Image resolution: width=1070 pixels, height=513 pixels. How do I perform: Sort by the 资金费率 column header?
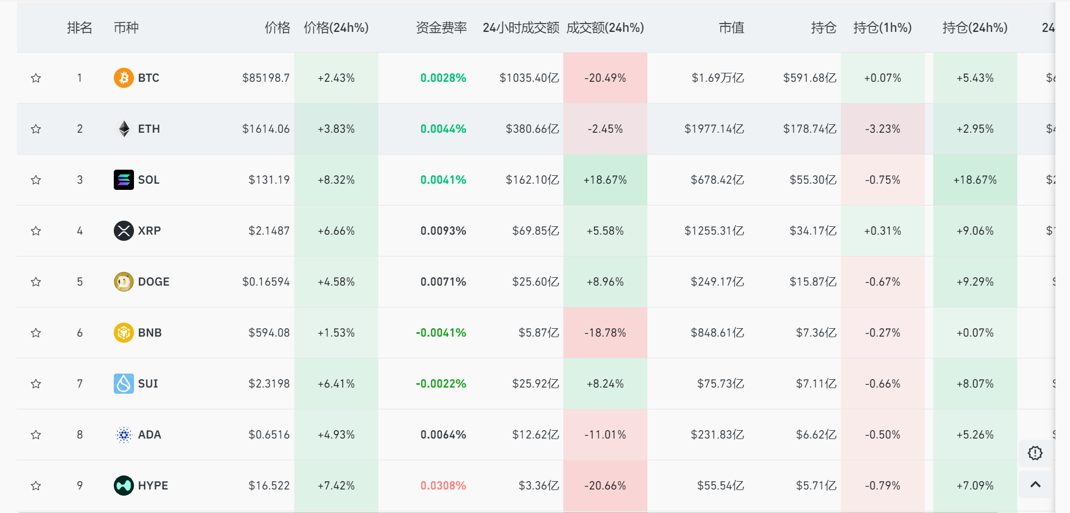[x=441, y=27]
